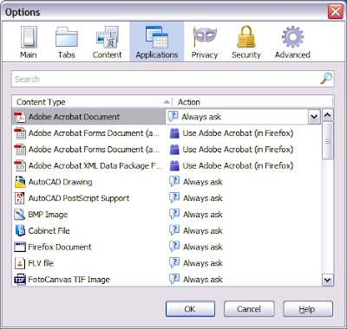347x329 pixels.
Task: Click the Always ask action for Firefox Document
Action: (x=196, y=247)
